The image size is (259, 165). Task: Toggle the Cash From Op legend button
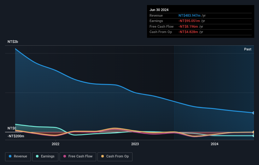[x=115, y=156]
